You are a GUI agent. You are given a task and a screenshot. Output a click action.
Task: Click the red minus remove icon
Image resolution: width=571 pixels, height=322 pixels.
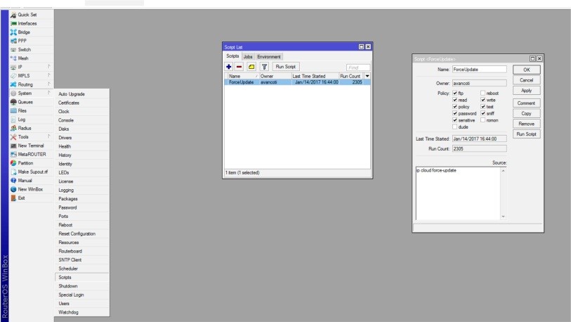coord(240,67)
